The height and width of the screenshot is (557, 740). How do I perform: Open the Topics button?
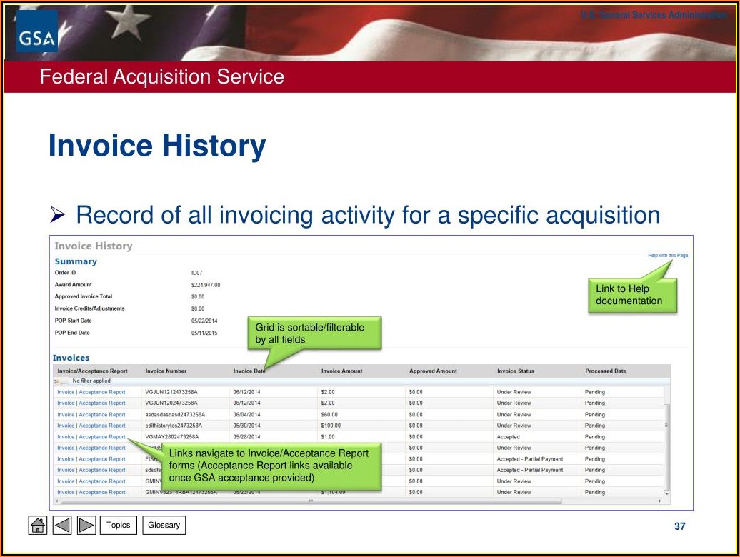(x=119, y=526)
